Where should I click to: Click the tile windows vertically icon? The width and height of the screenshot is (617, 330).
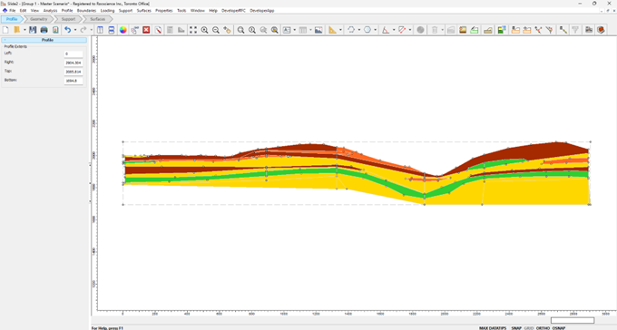[101, 30]
